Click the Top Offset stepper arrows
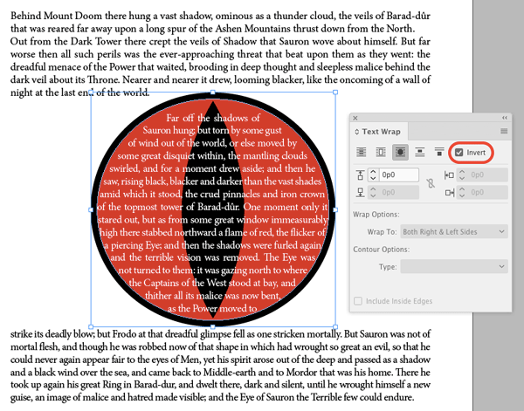The width and height of the screenshot is (524, 411). [x=373, y=175]
